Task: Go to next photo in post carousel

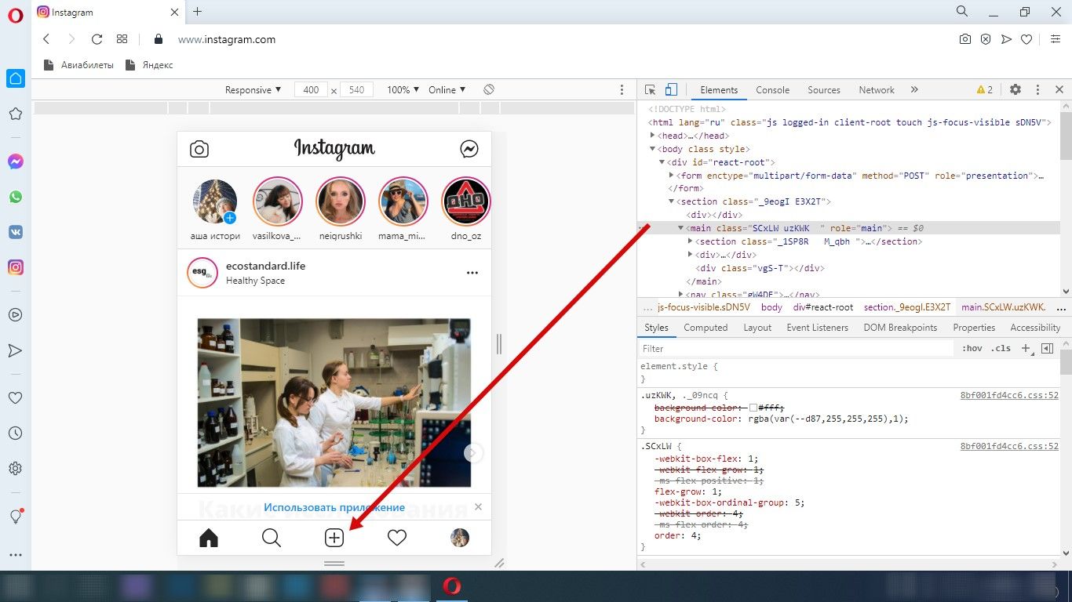Action: [472, 452]
